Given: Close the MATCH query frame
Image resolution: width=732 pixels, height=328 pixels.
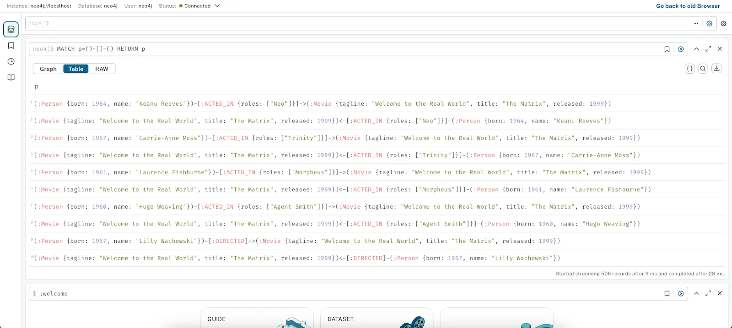Looking at the screenshot, I should click(x=720, y=49).
